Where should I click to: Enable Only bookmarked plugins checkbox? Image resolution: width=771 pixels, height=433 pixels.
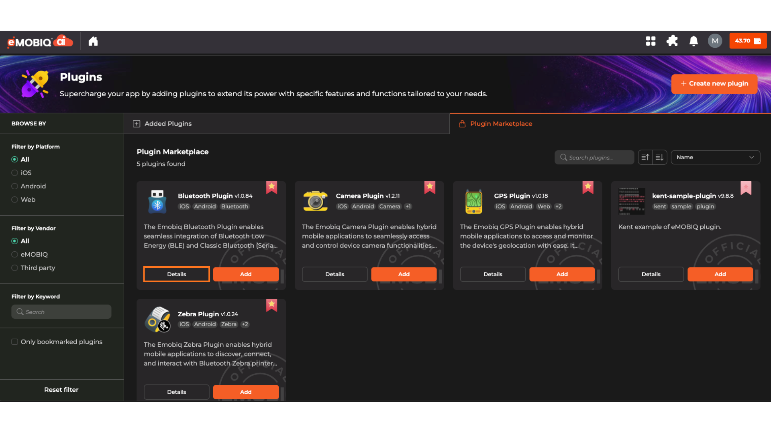15,342
